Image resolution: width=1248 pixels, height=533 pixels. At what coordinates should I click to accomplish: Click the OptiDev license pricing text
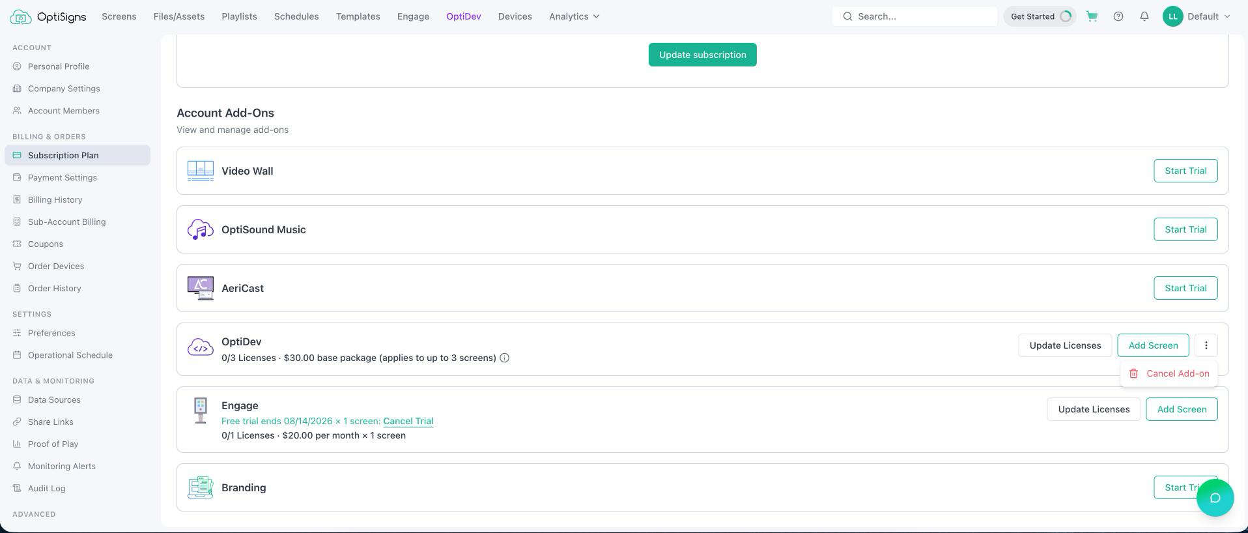pyautogui.click(x=359, y=358)
